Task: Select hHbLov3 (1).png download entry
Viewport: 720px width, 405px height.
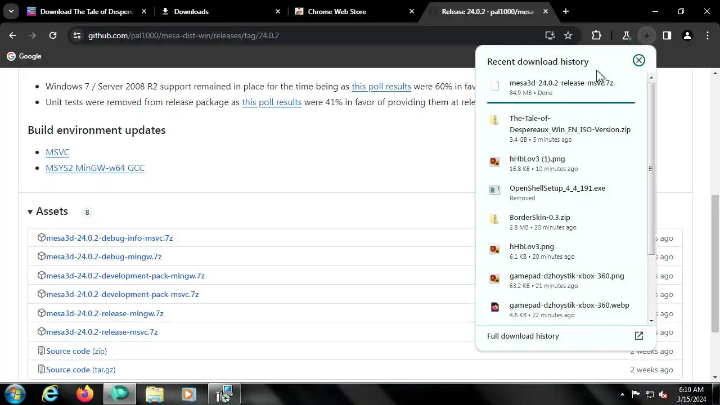Action: point(561,163)
